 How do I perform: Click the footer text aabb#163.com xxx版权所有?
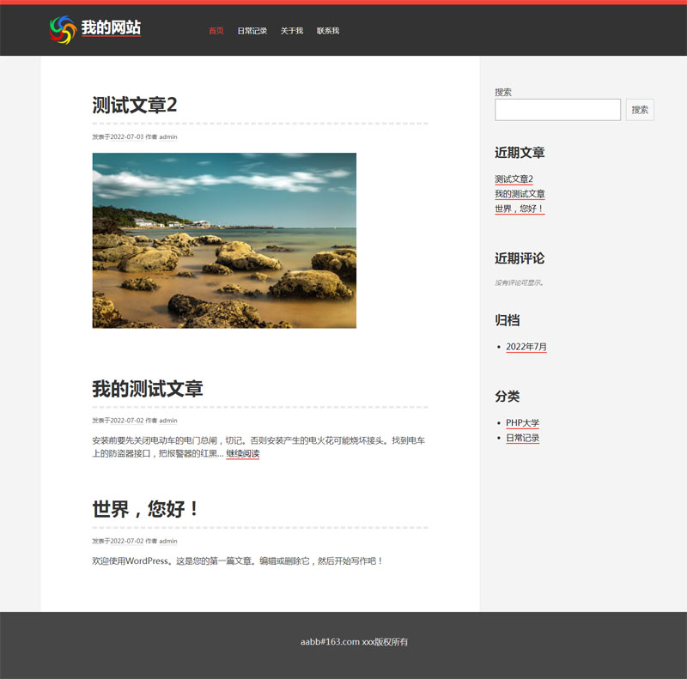(x=354, y=642)
